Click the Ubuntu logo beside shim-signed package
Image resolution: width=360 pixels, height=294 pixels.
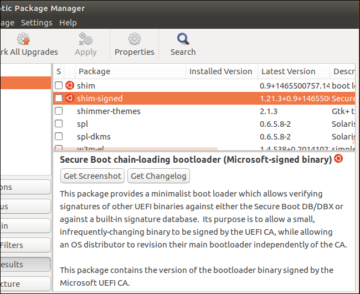pos(70,98)
